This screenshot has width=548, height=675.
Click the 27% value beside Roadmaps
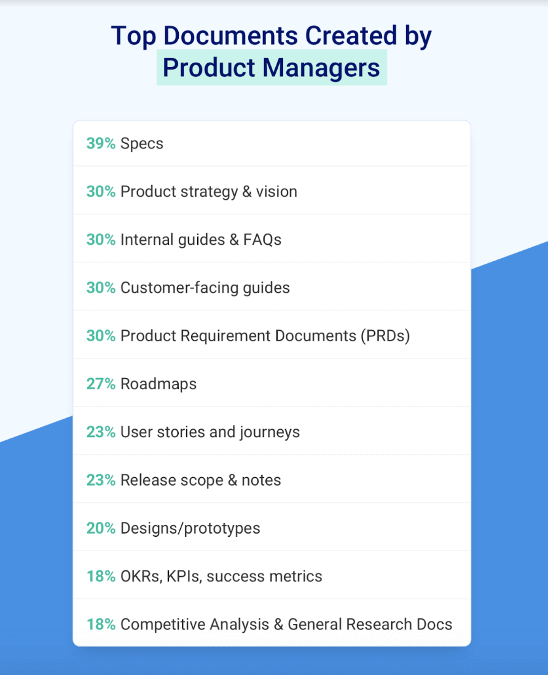coord(101,384)
